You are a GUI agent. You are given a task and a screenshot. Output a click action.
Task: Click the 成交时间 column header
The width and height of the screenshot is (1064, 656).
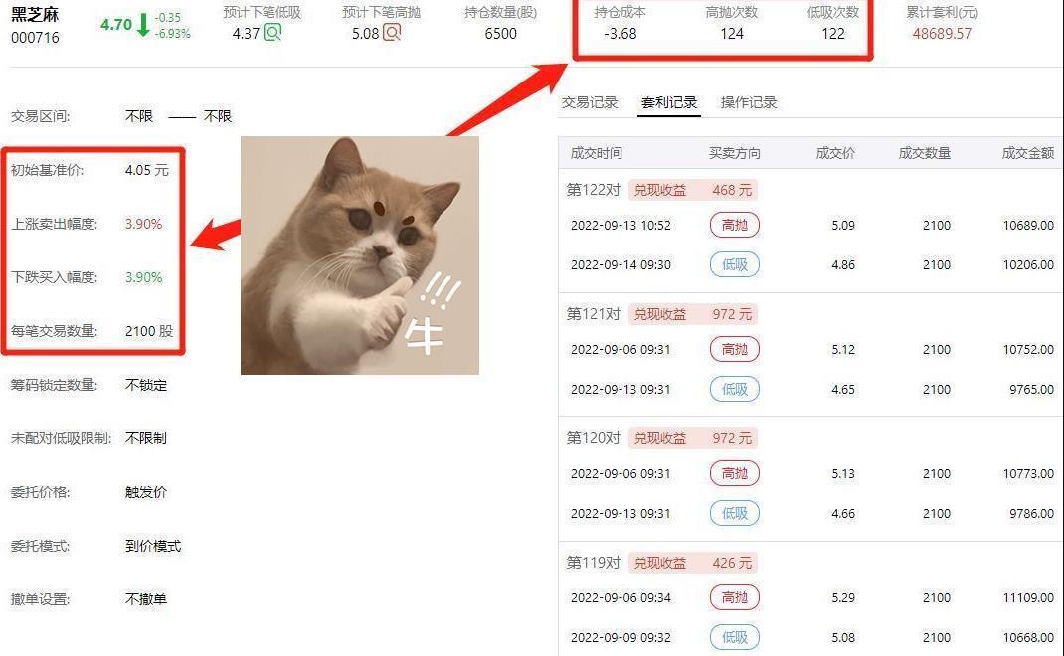[596, 153]
